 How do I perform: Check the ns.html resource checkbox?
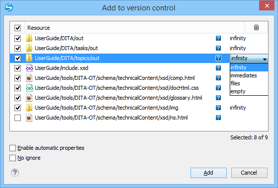coord(17,118)
